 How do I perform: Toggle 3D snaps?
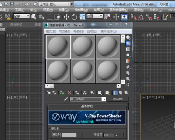pos(133,17)
